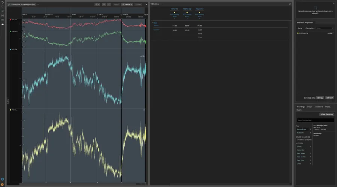Click the Mean value 68.35 cell

200,25
